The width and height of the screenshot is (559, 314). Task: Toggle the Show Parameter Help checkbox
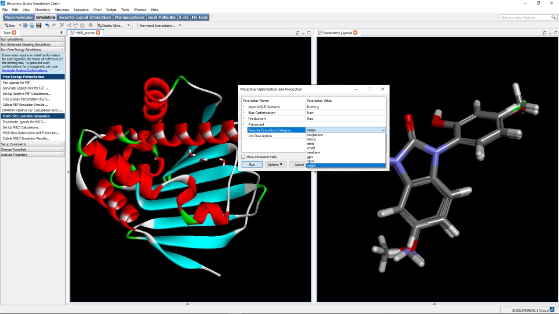coord(243,156)
